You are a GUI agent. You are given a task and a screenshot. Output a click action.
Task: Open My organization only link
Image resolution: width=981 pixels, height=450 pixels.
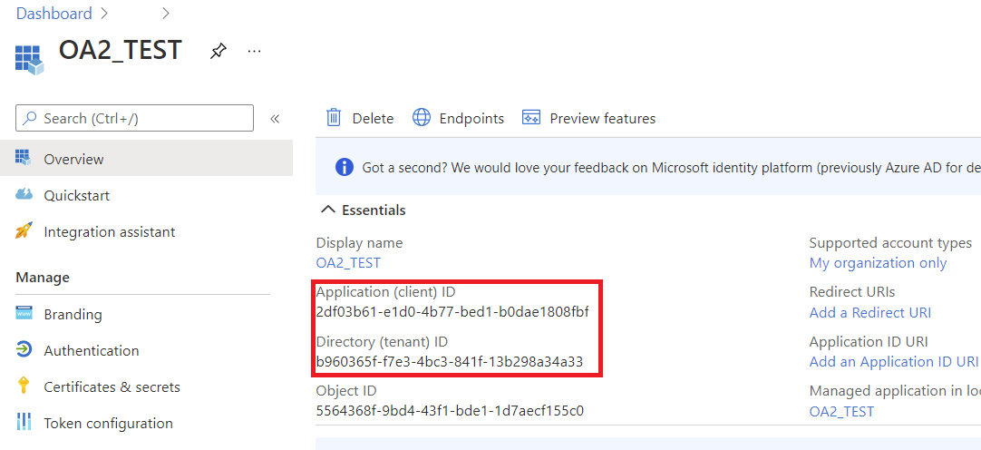point(878,262)
